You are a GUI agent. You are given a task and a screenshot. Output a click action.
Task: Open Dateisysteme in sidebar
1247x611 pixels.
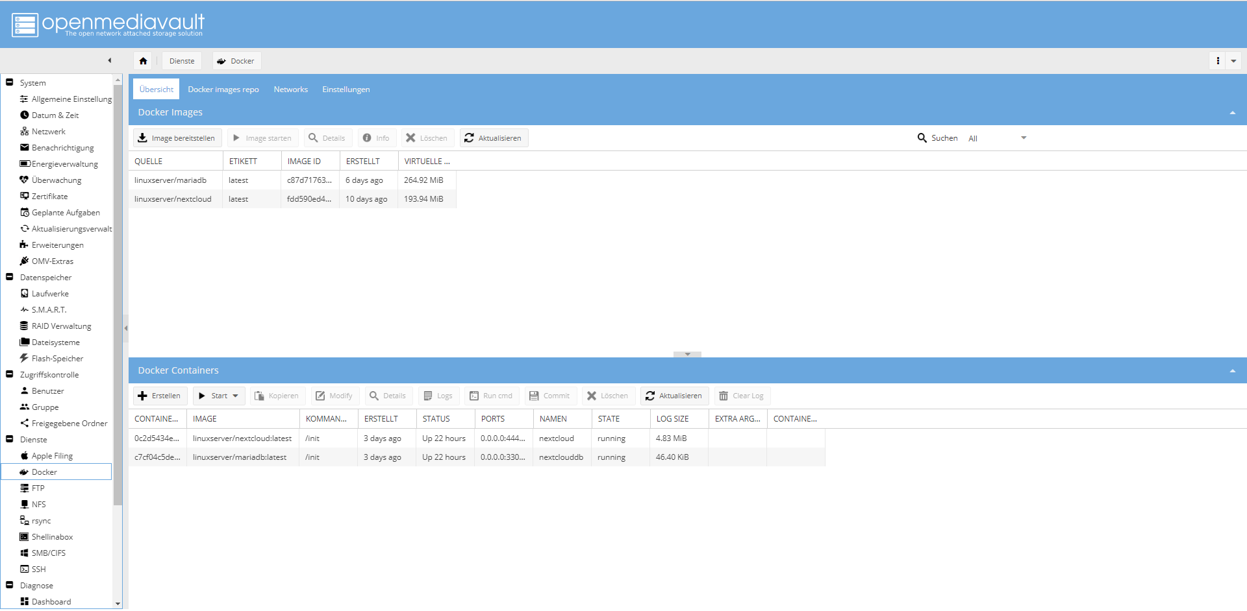(x=50, y=342)
